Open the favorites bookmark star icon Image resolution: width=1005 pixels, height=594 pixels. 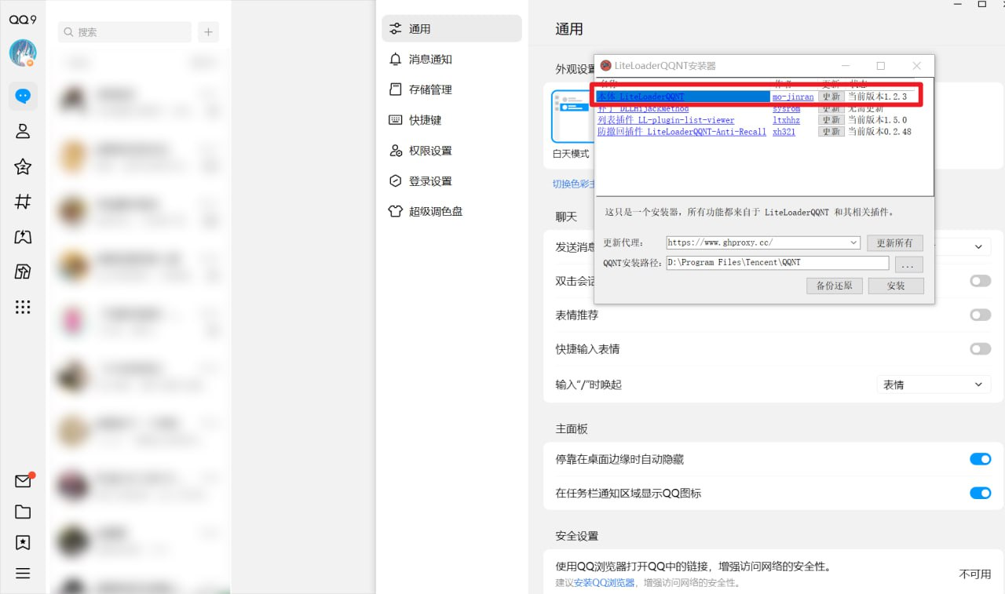[23, 542]
